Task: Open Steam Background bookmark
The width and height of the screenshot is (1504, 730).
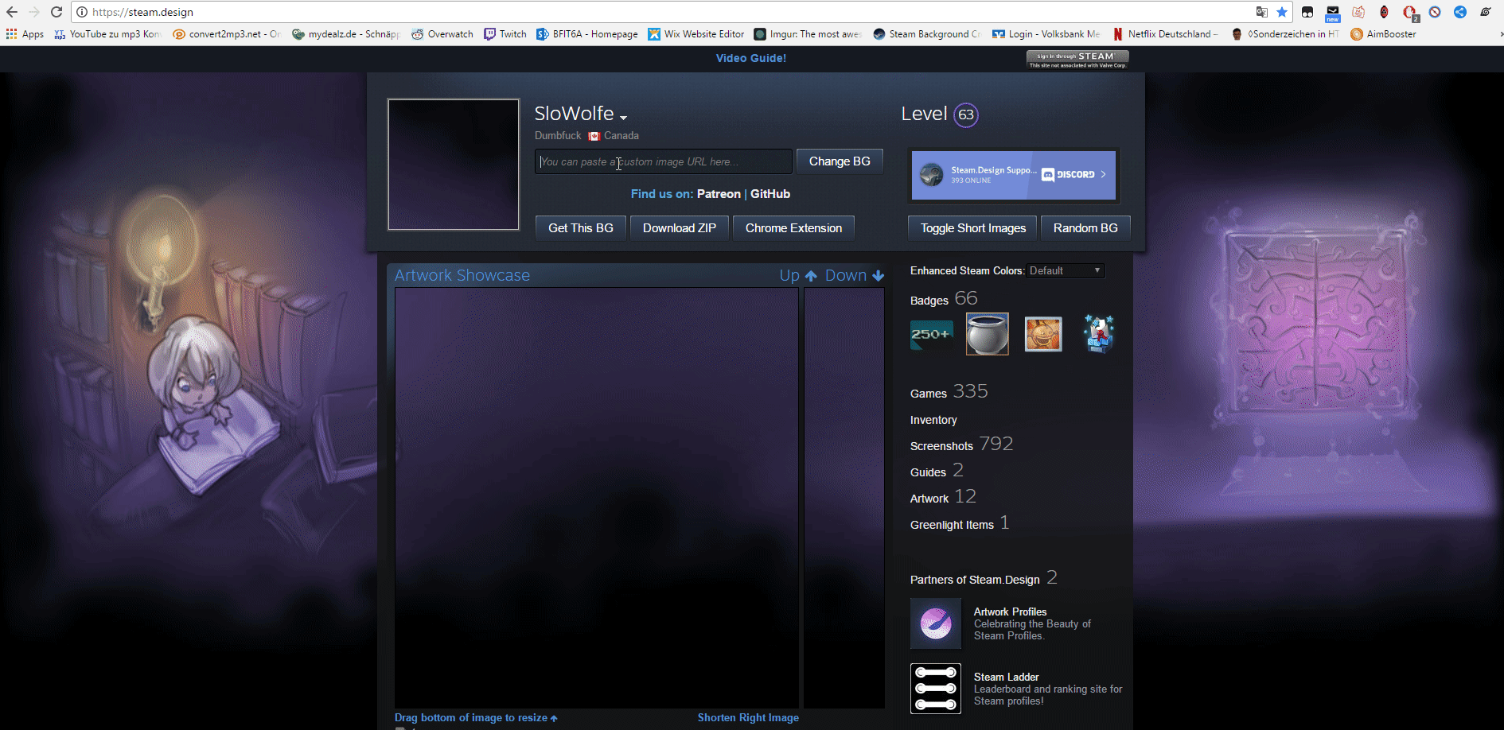Action: pos(927,34)
